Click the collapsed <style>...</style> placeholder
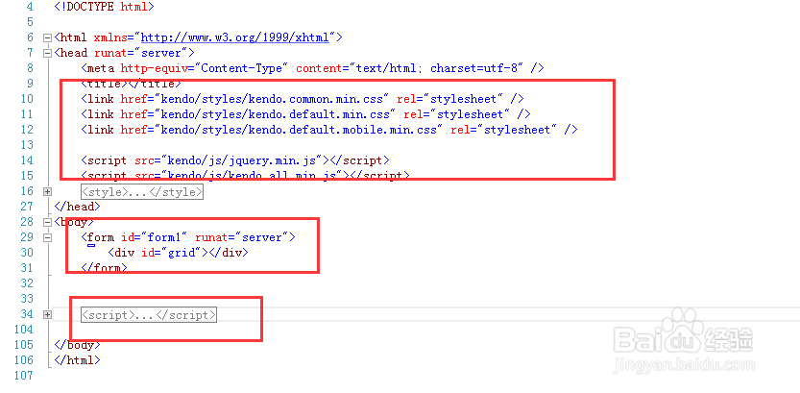The image size is (800, 393). click(142, 192)
